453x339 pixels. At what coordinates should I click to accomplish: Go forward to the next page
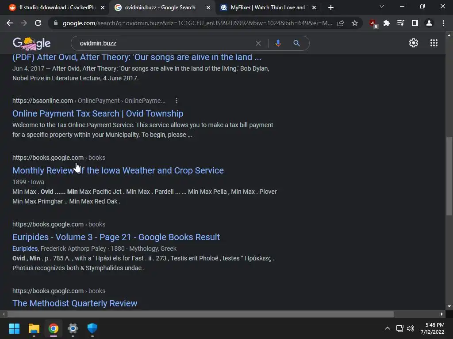click(24, 23)
